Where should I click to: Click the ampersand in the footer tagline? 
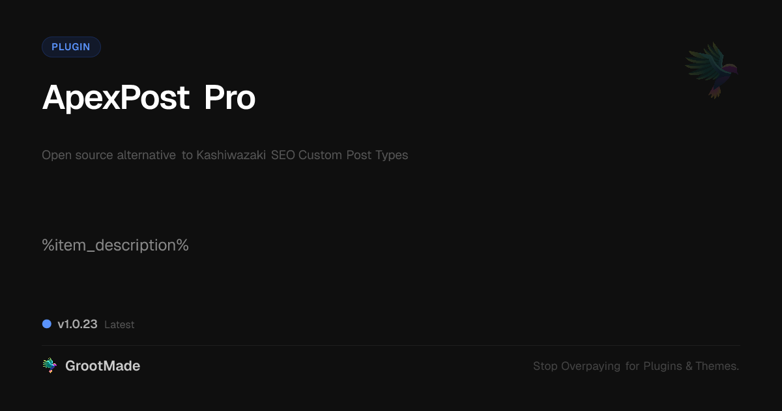pos(689,366)
